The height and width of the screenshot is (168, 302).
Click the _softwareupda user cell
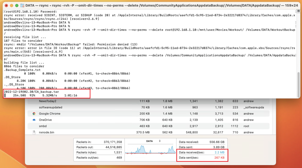click(x=254, y=107)
